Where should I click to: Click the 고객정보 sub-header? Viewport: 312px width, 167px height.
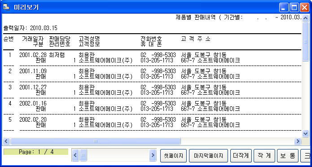click(89, 44)
